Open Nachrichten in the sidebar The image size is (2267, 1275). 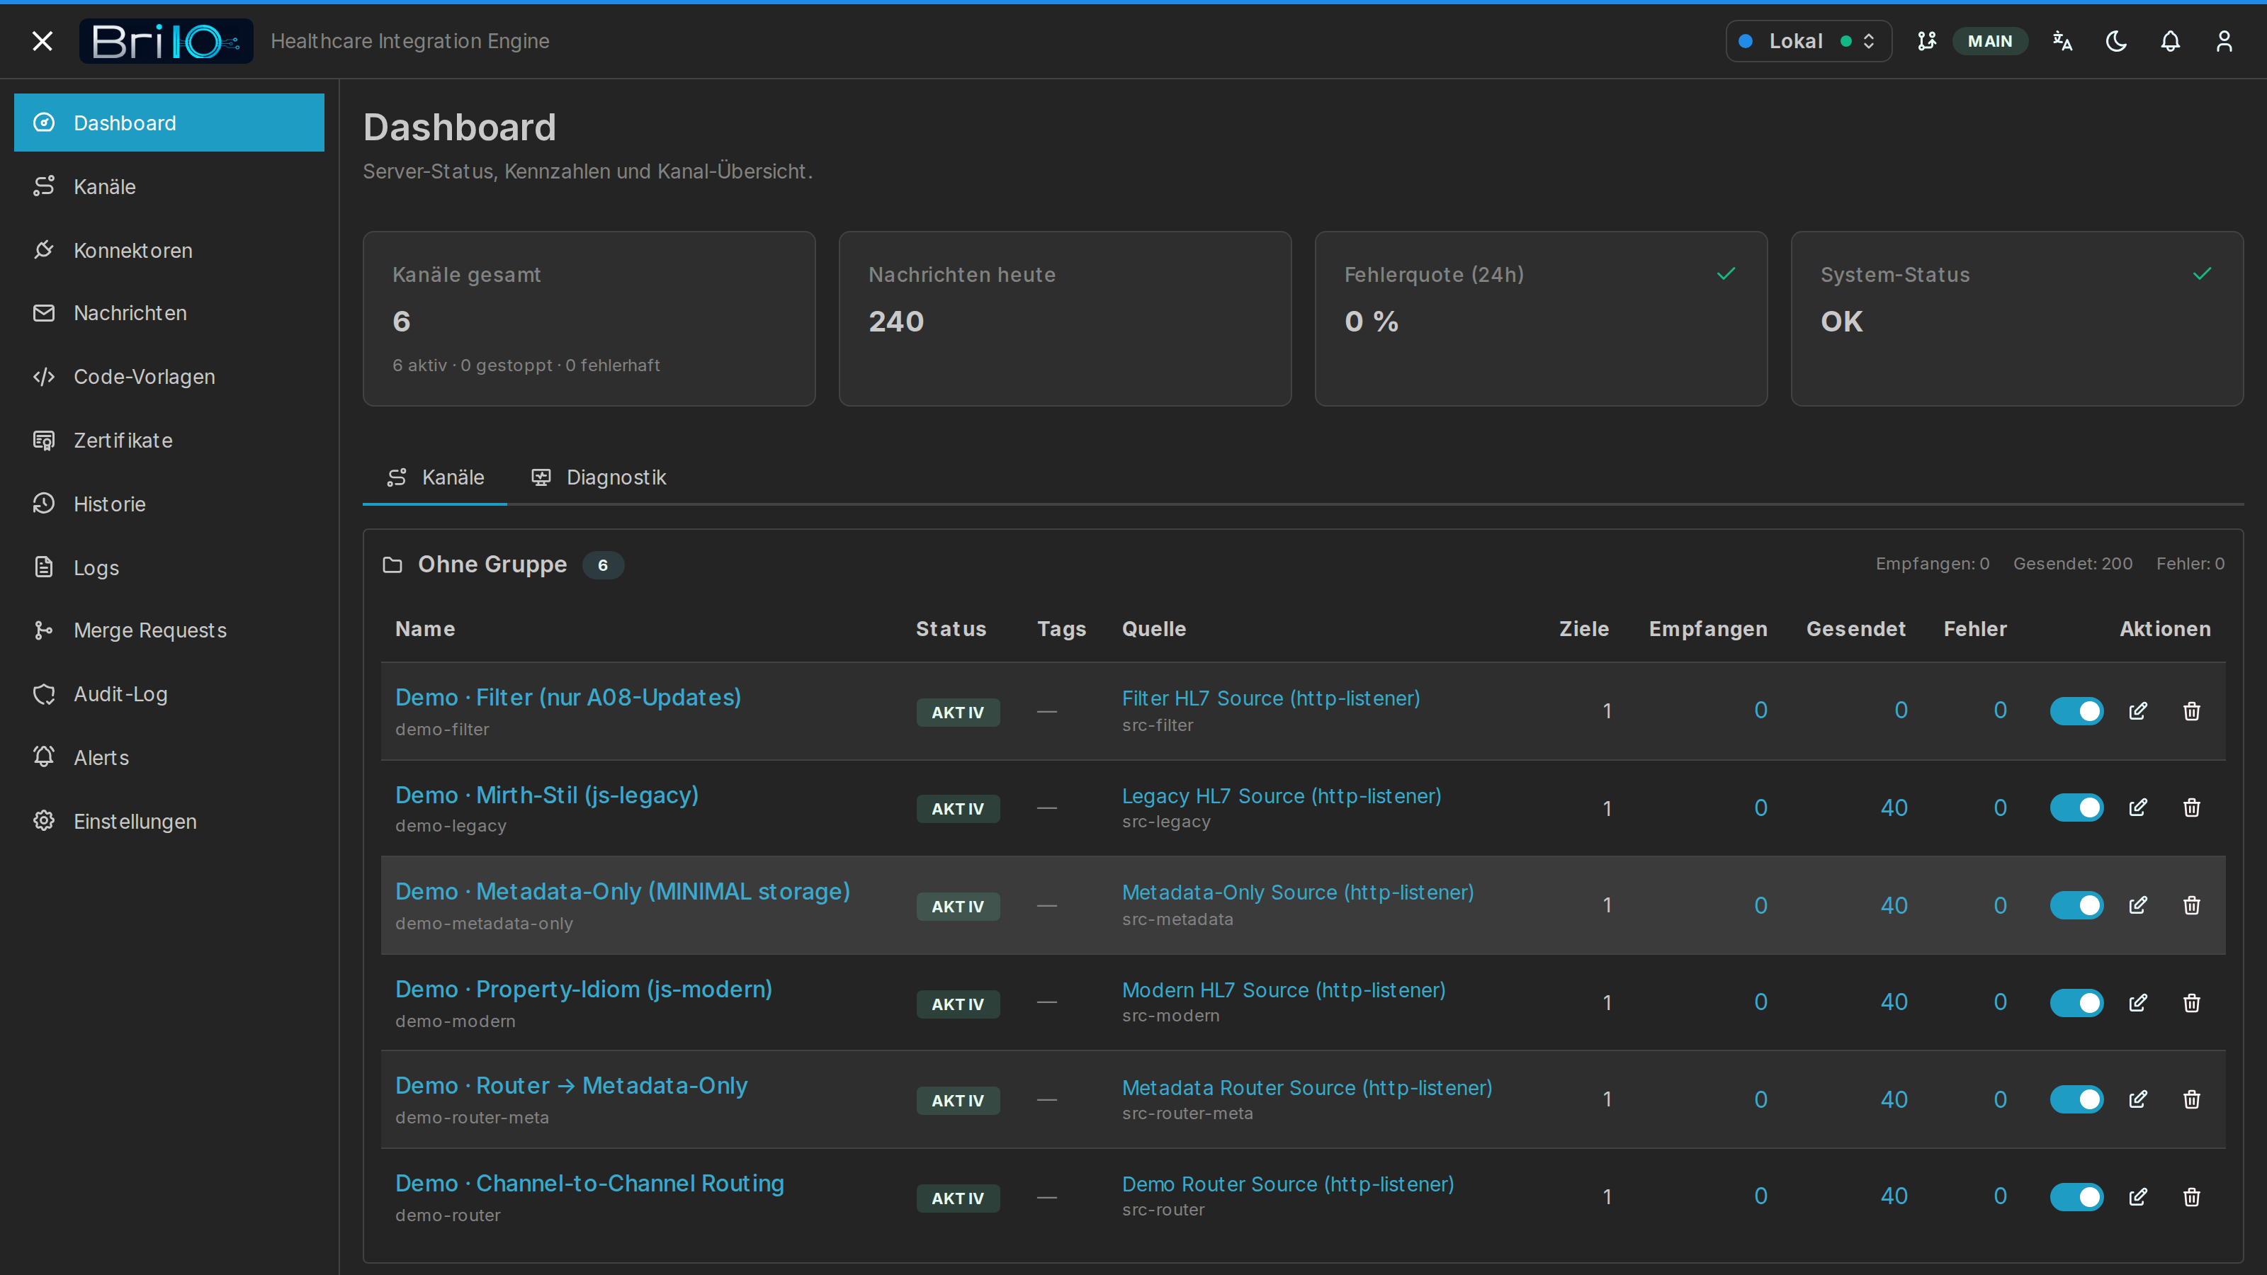pyautogui.click(x=169, y=313)
